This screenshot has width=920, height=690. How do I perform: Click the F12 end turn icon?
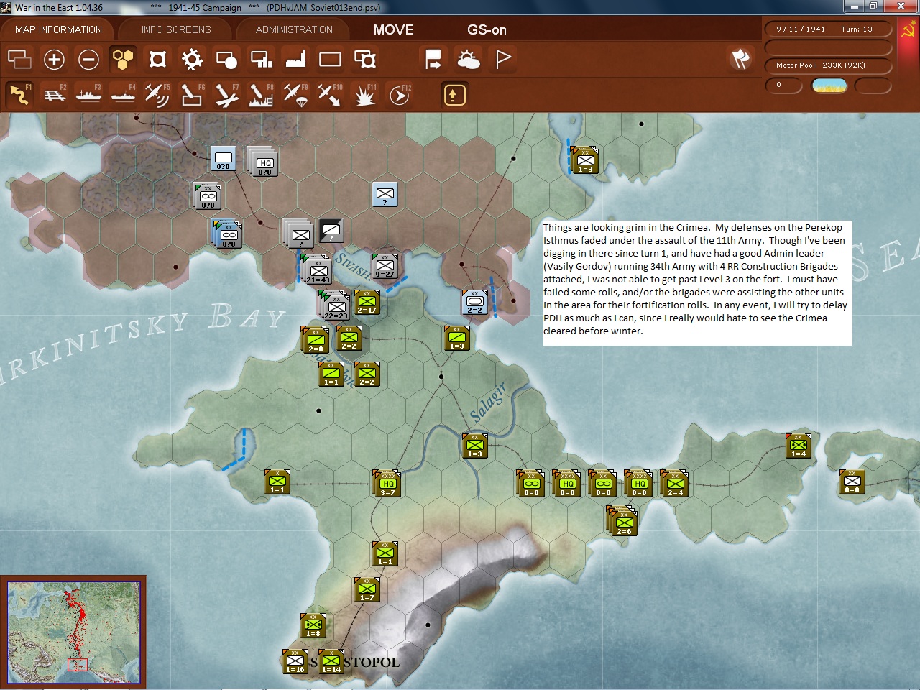coord(399,94)
